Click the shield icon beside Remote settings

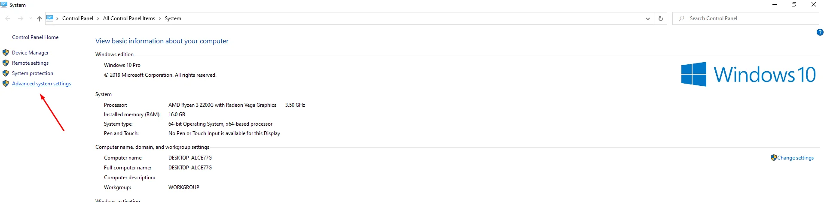click(x=6, y=63)
